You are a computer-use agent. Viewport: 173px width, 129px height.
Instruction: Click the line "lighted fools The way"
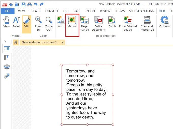[86, 113]
